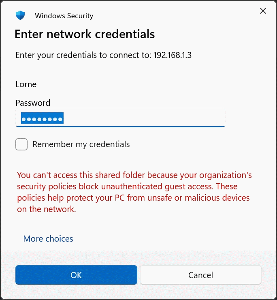Close the Windows Security dialog

[x=263, y=11]
